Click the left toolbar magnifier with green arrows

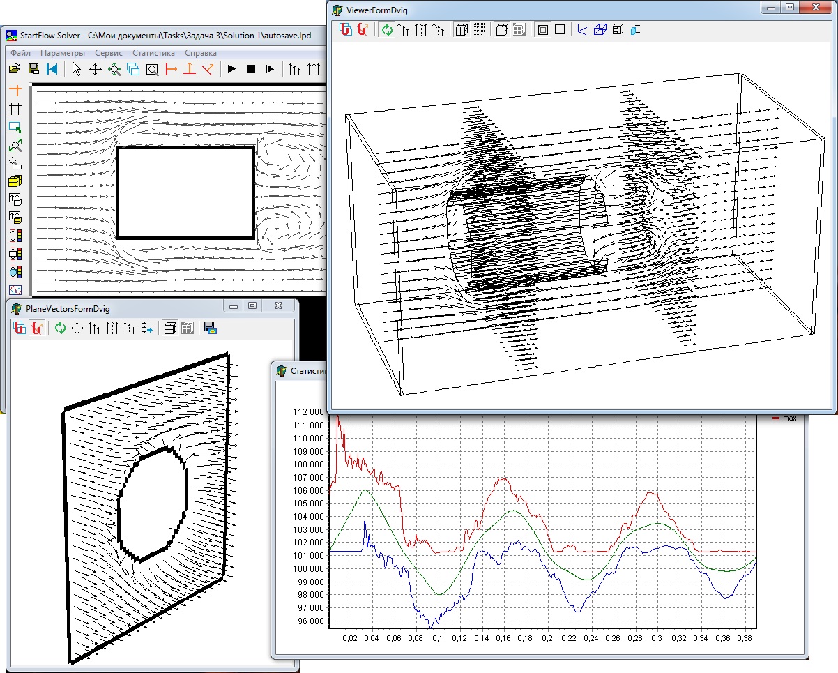15,145
